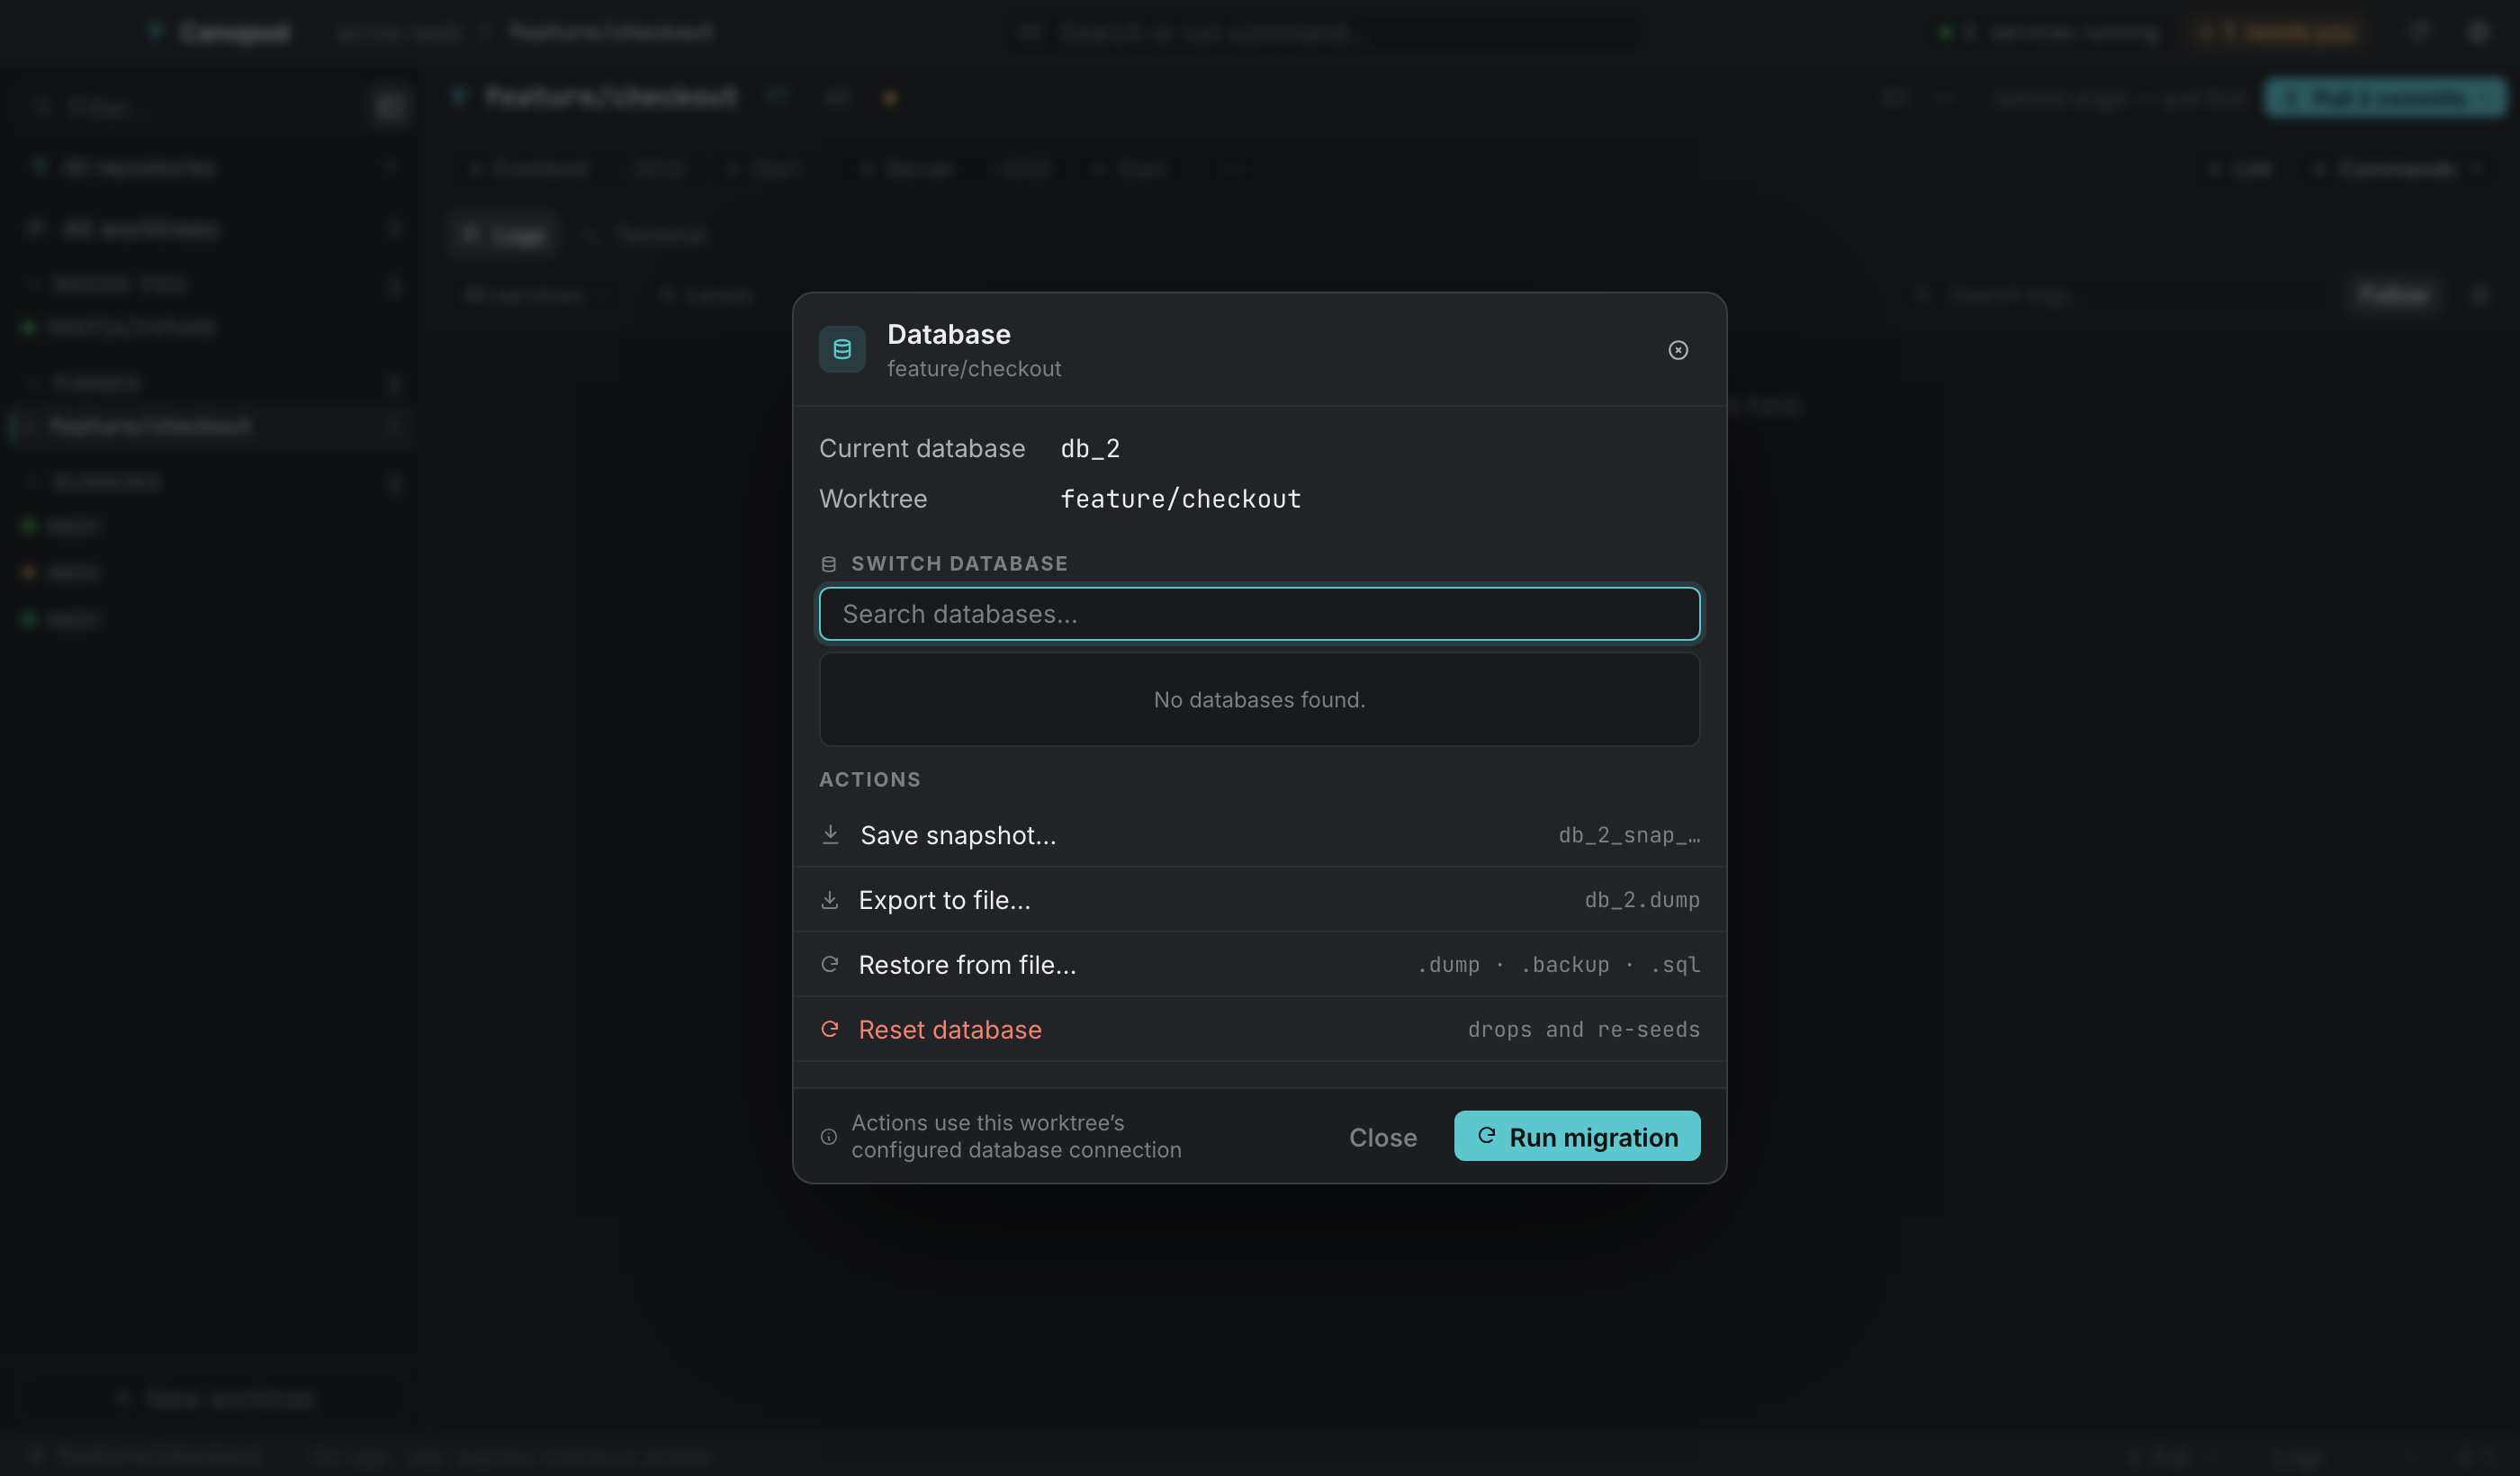
Task: Choose Save snapshot... action
Action: tap(1259, 835)
